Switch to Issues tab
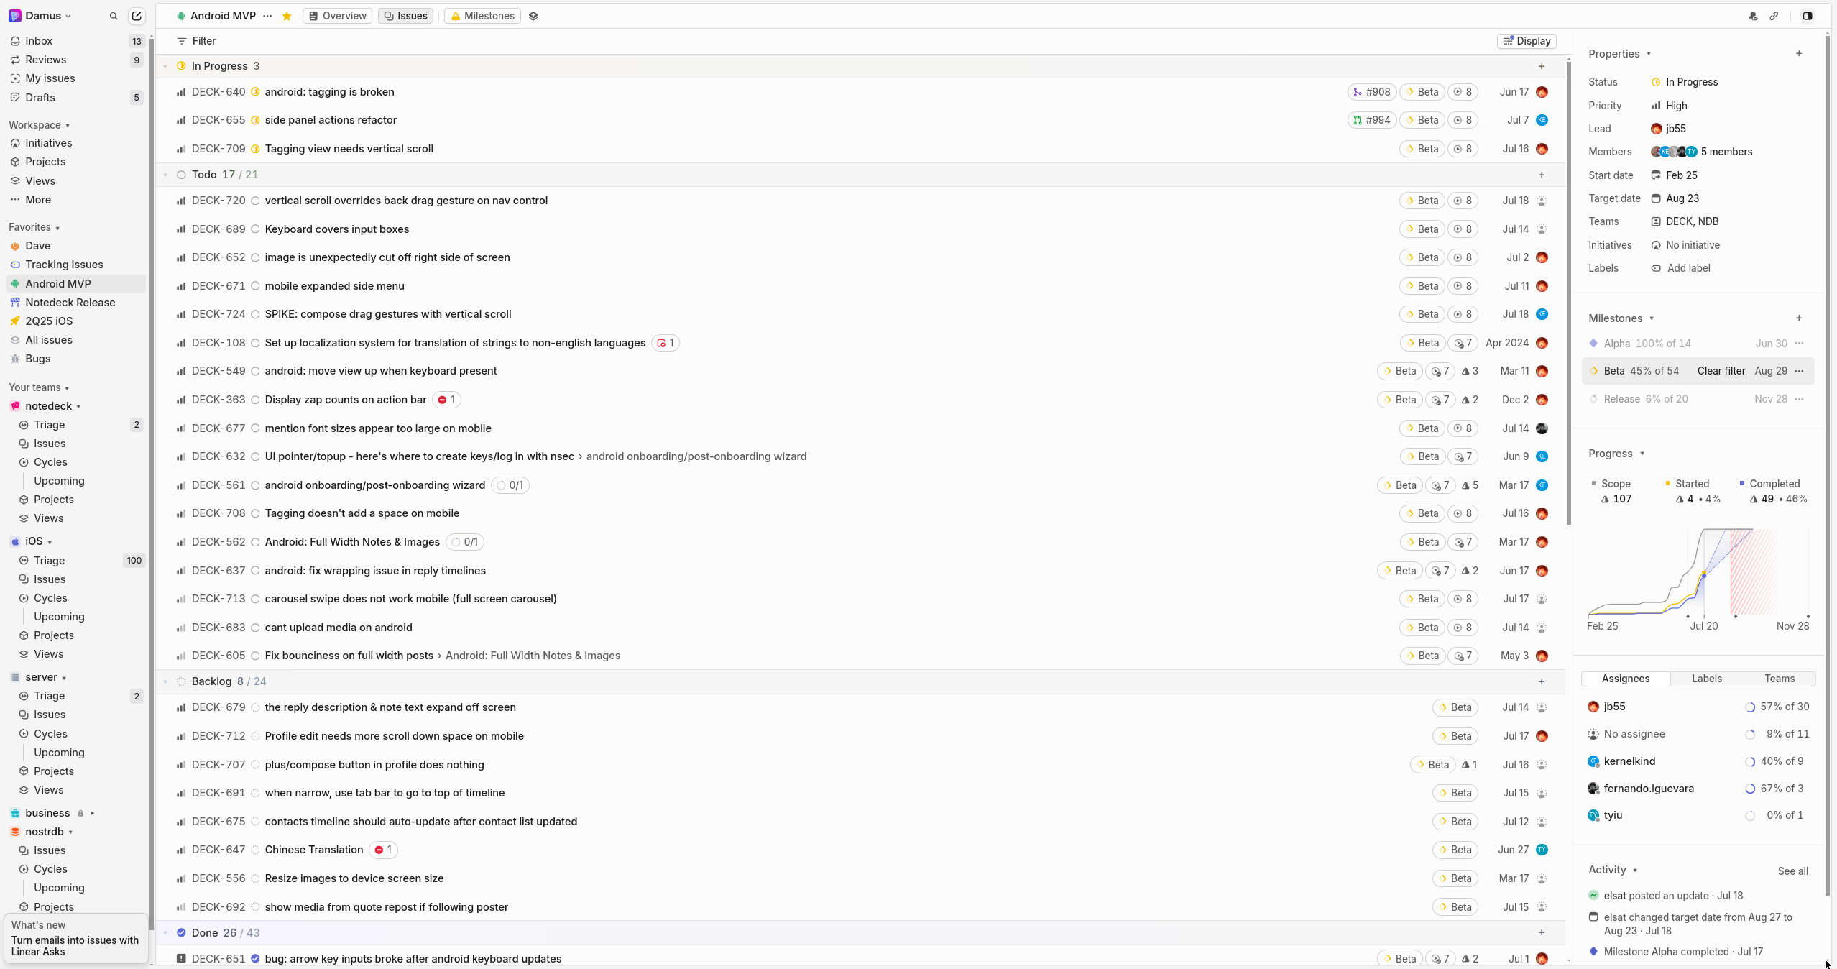This screenshot has height=969, width=1837. click(x=405, y=16)
